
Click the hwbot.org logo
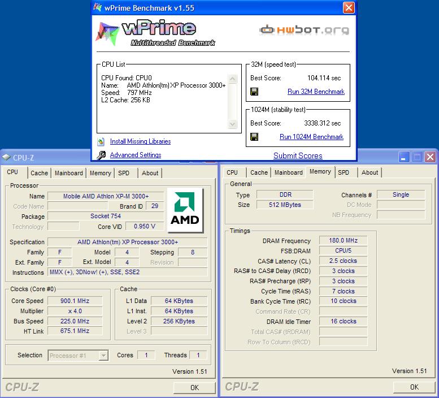coord(305,29)
